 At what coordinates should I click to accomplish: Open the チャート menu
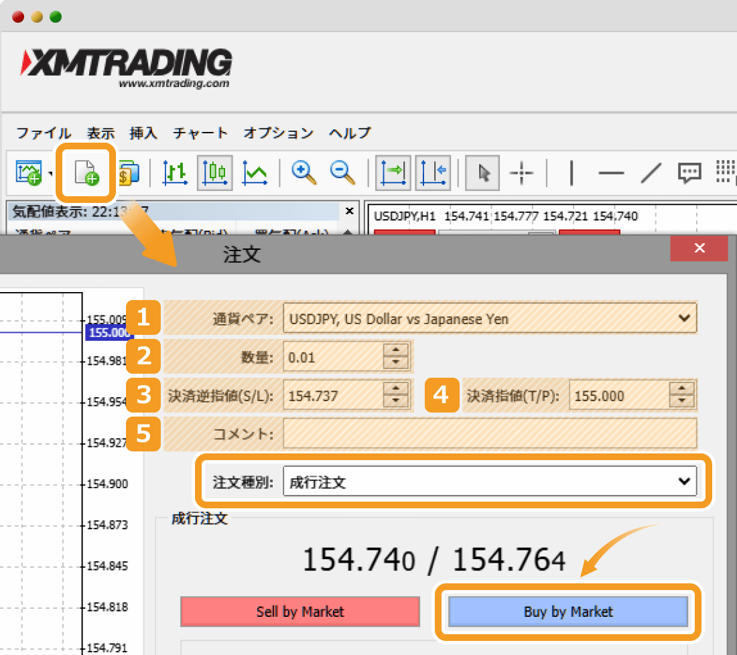point(200,133)
